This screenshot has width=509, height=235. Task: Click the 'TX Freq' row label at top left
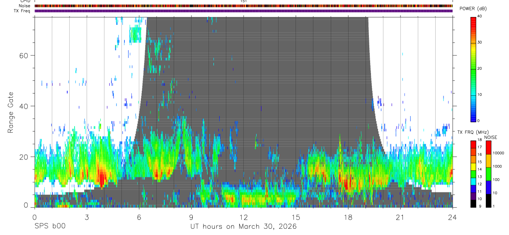[22, 11]
